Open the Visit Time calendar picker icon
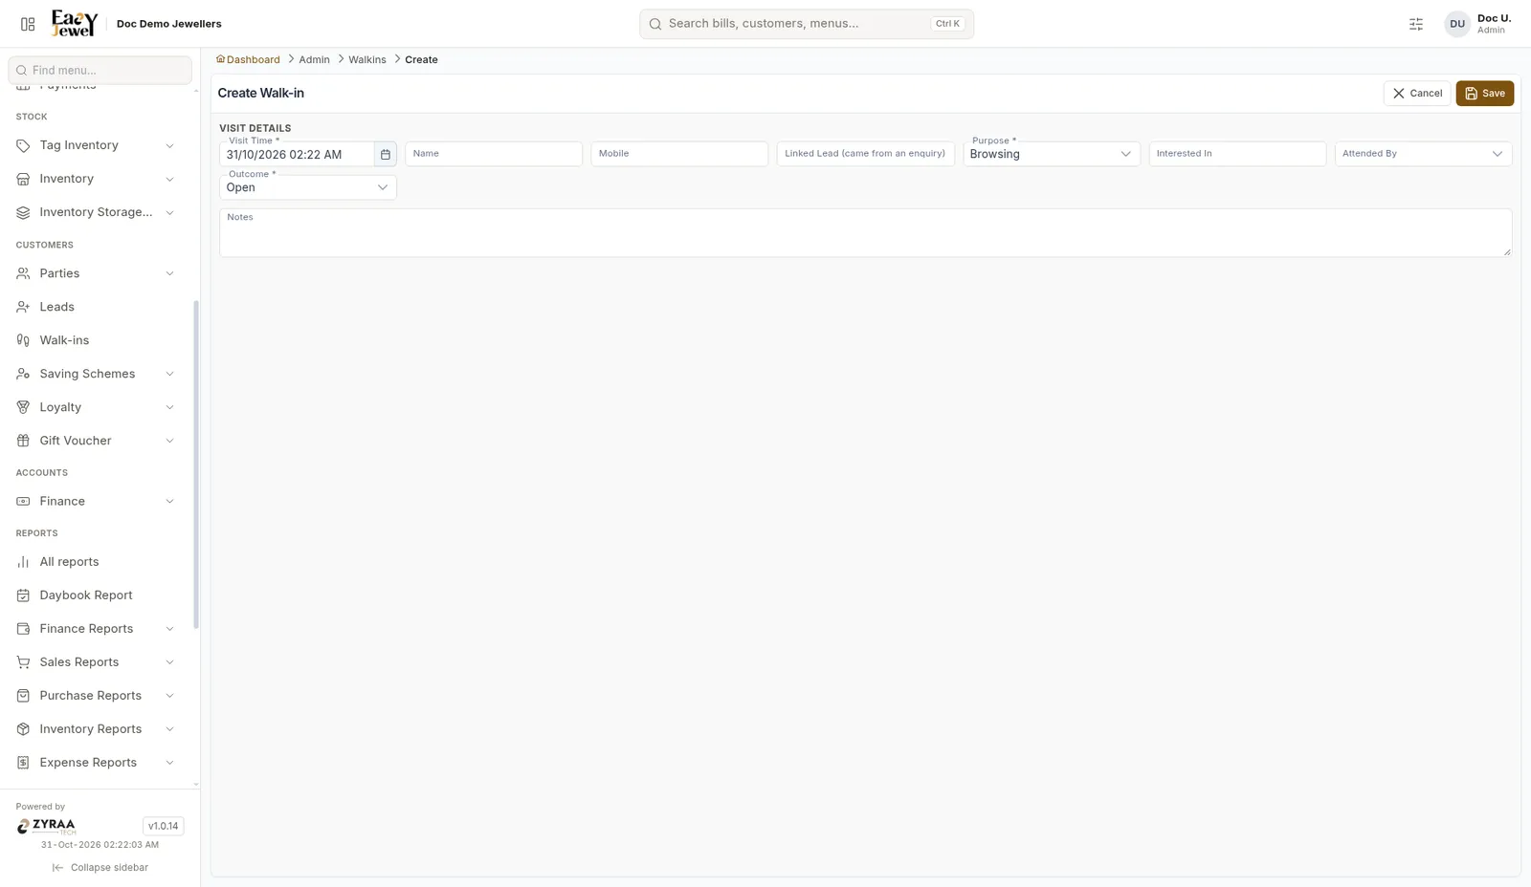This screenshot has height=887, width=1531. (x=386, y=154)
